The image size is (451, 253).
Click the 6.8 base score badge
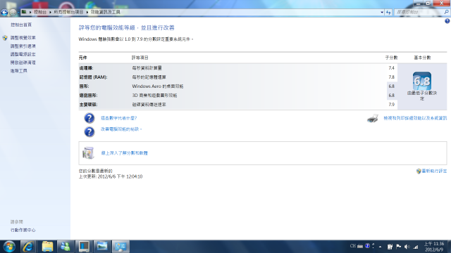click(422, 82)
